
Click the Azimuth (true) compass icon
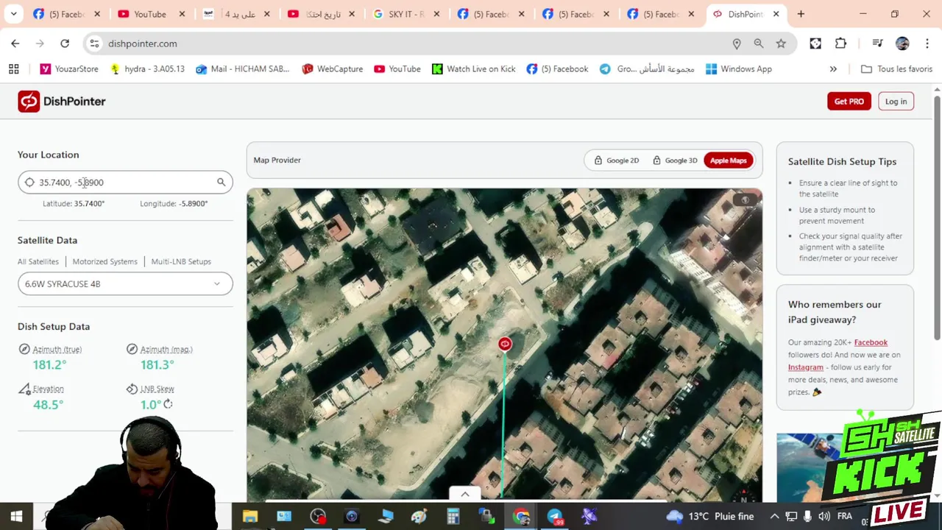pos(24,350)
